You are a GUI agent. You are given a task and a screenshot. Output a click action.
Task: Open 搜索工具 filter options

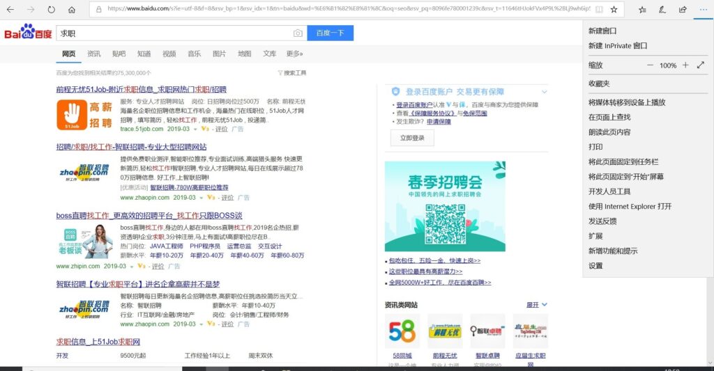pos(292,73)
